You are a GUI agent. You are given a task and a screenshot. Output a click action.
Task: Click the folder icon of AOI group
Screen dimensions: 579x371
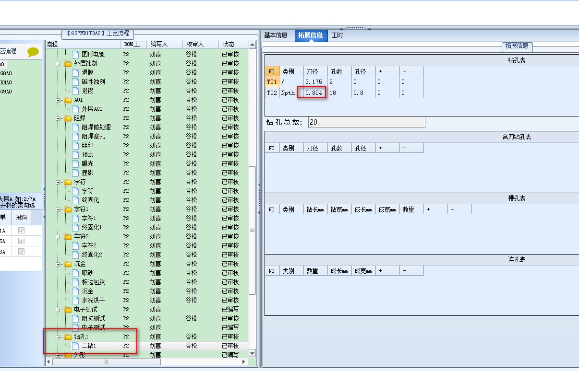pos(68,100)
